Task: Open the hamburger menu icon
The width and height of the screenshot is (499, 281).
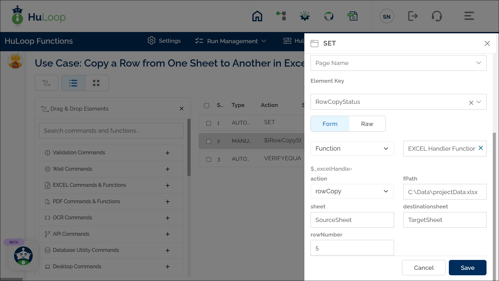Action: (x=469, y=16)
